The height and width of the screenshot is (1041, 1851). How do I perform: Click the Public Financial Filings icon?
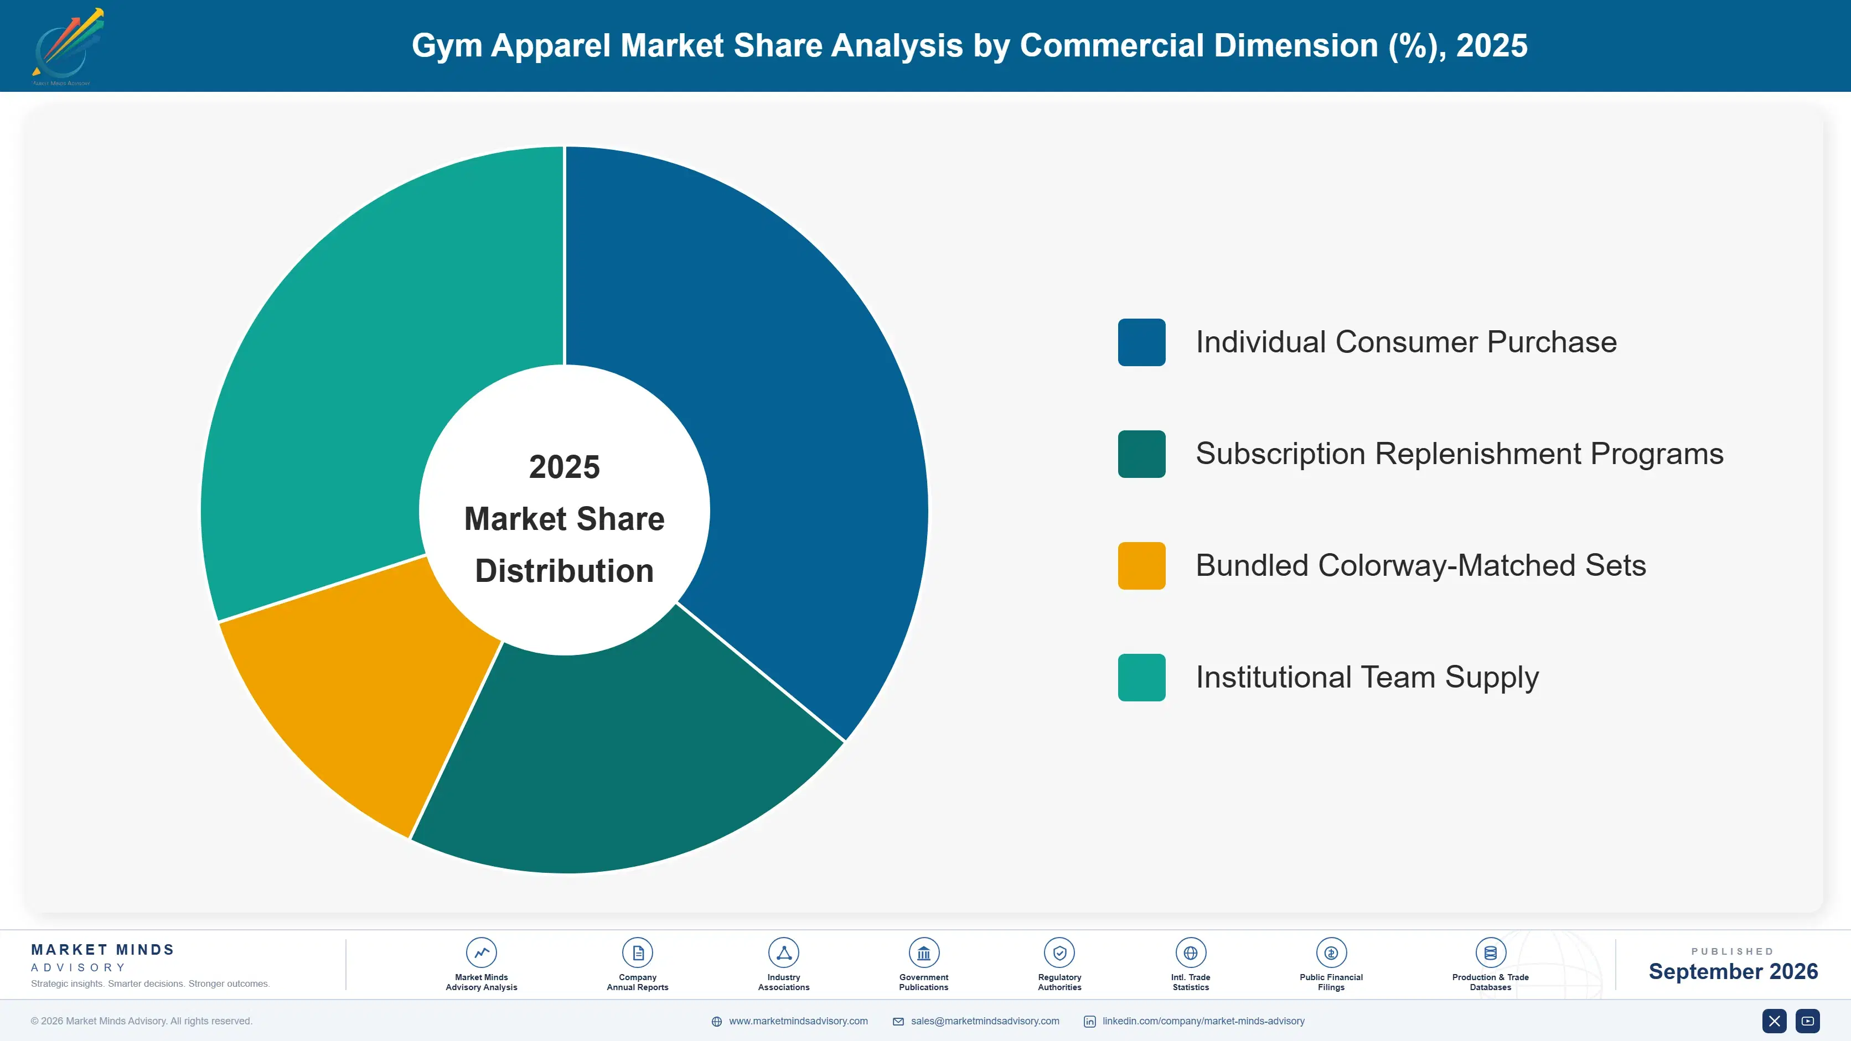[1331, 952]
